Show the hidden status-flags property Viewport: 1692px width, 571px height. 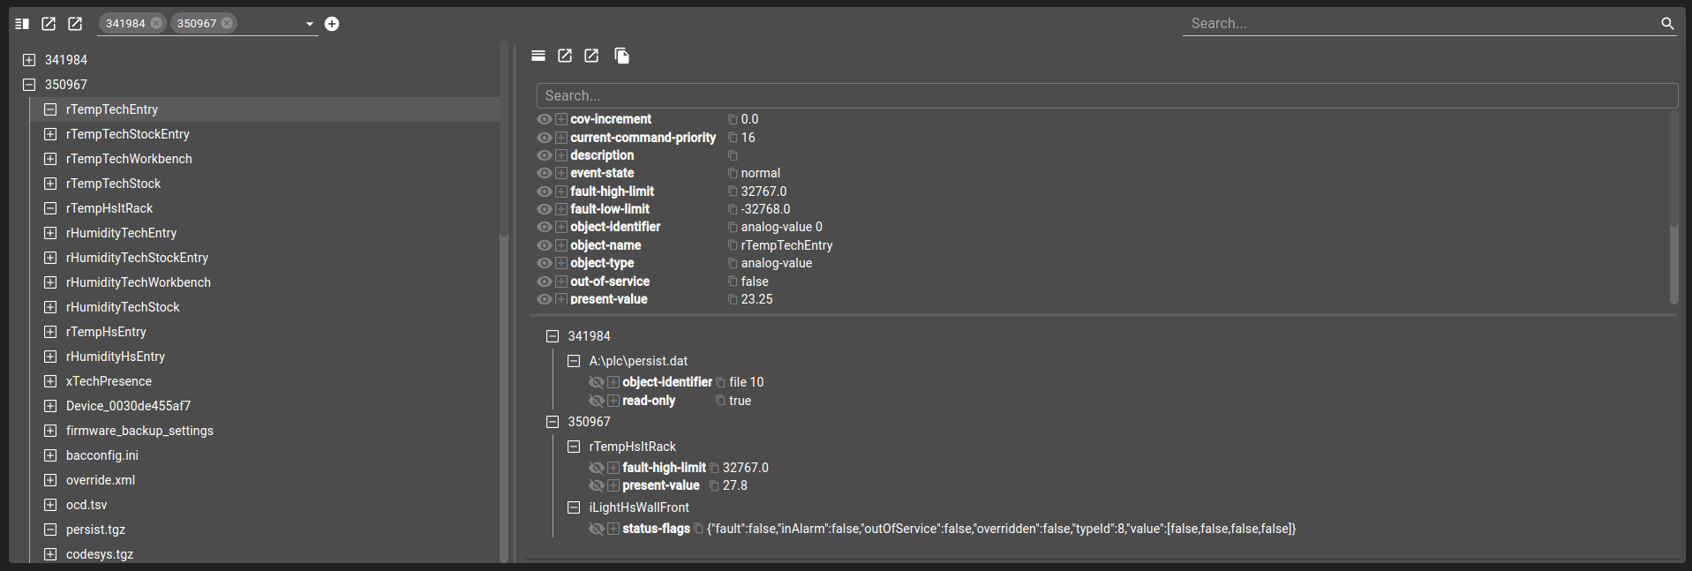click(597, 529)
